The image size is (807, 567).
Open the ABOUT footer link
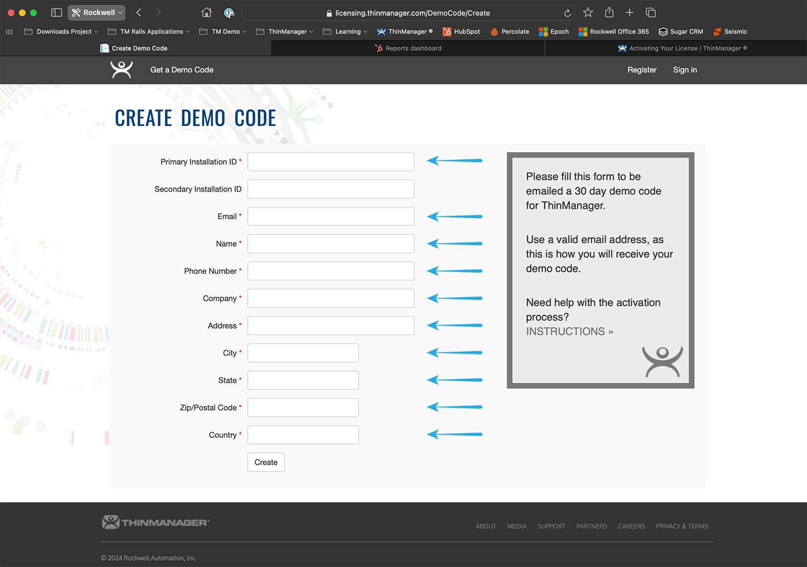tap(486, 526)
